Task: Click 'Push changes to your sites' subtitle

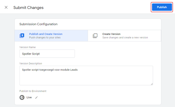Action: point(45,38)
